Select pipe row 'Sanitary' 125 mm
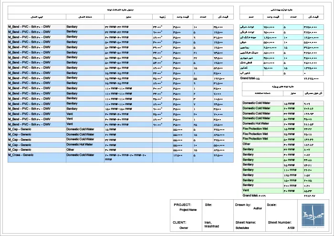This screenshot has height=236, width=334. click(283, 175)
